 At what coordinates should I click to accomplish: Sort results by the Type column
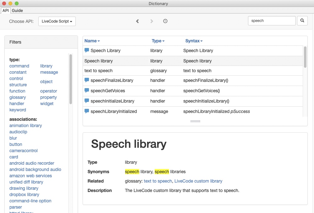158,41
